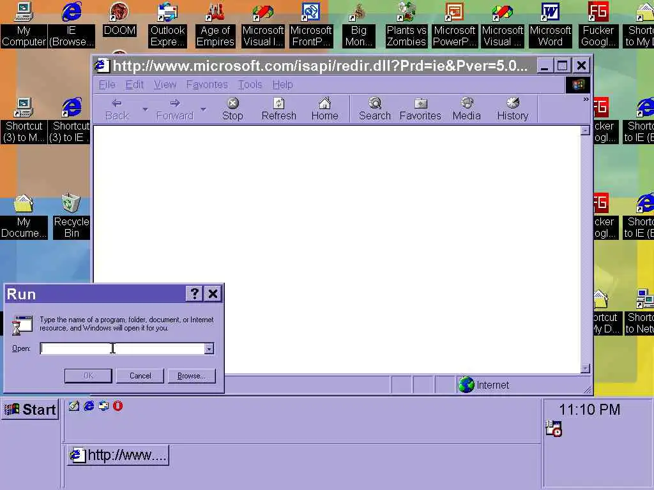The width and height of the screenshot is (654, 490).
Task: Click Show Desktop quick launch icon
Action: [x=74, y=406]
